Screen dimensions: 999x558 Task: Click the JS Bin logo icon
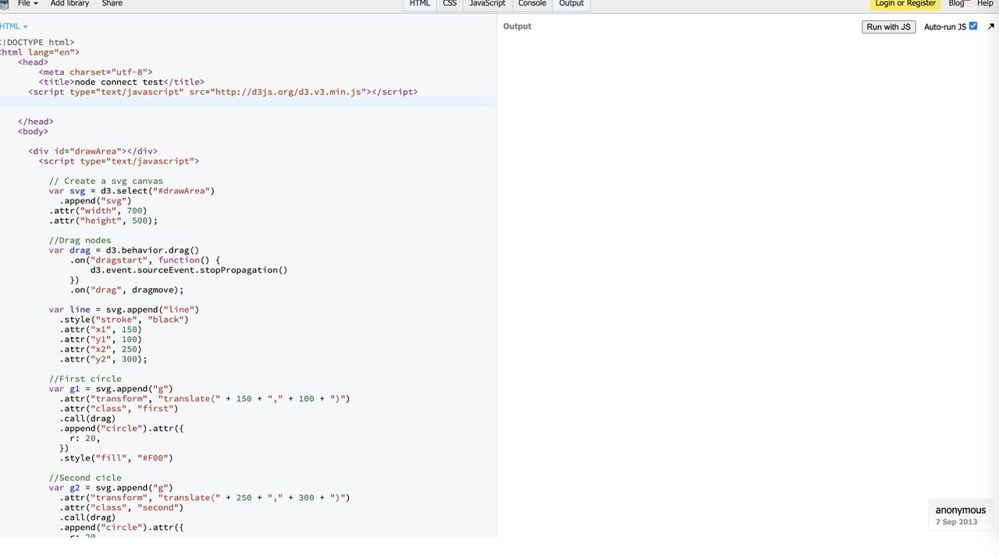(4, 4)
